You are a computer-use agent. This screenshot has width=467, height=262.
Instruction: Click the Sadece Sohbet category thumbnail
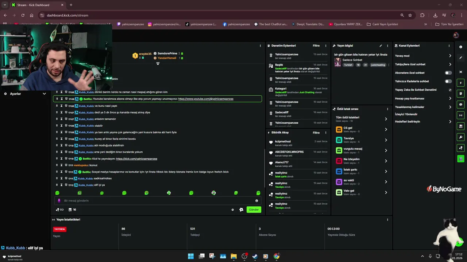coord(337,62)
